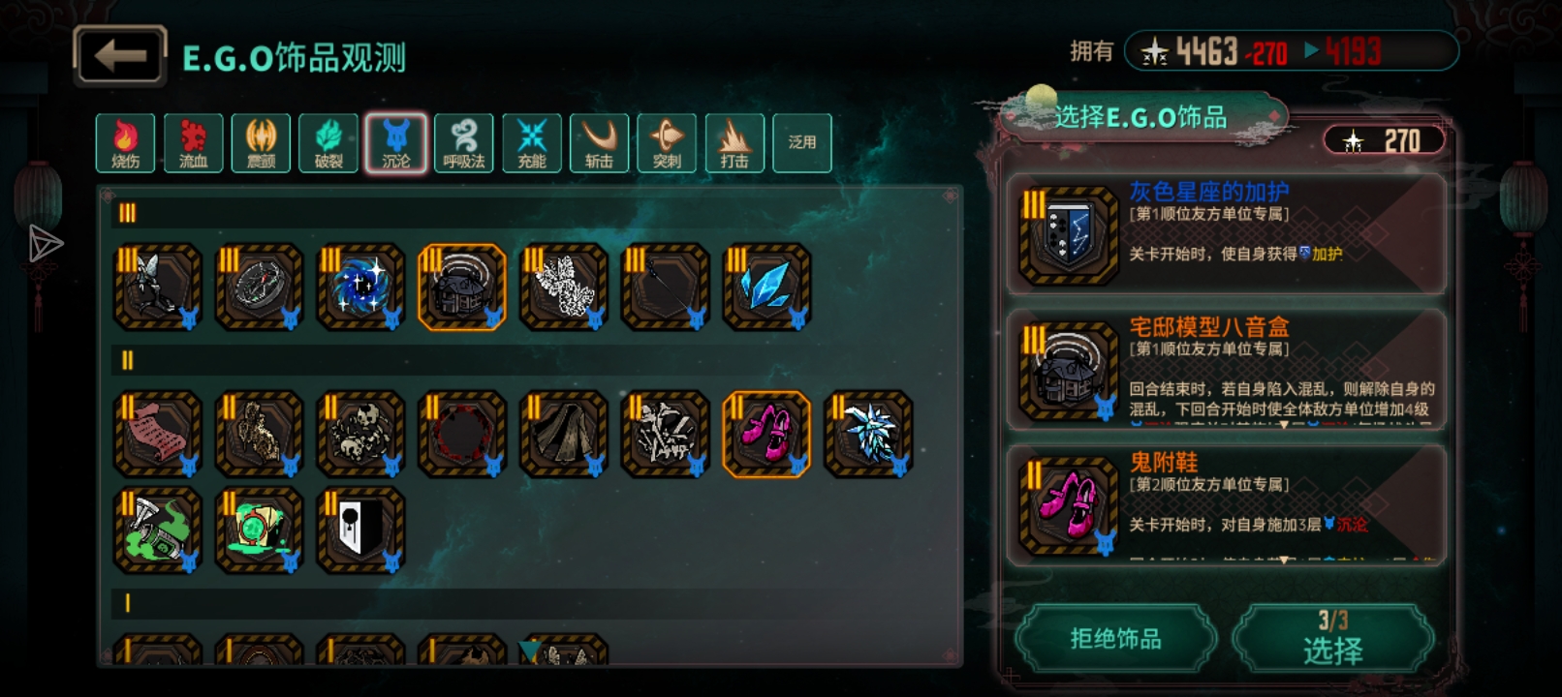Pick the 突刺 pierce filter icon
The height and width of the screenshot is (697, 1562).
pos(667,143)
